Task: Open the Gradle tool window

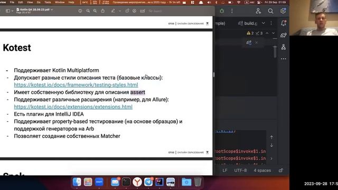Action: pos(284,35)
